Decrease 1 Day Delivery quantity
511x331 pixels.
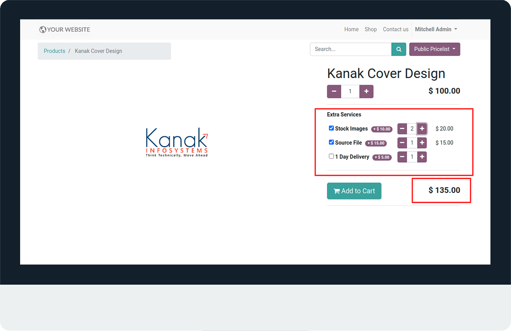pyautogui.click(x=402, y=157)
